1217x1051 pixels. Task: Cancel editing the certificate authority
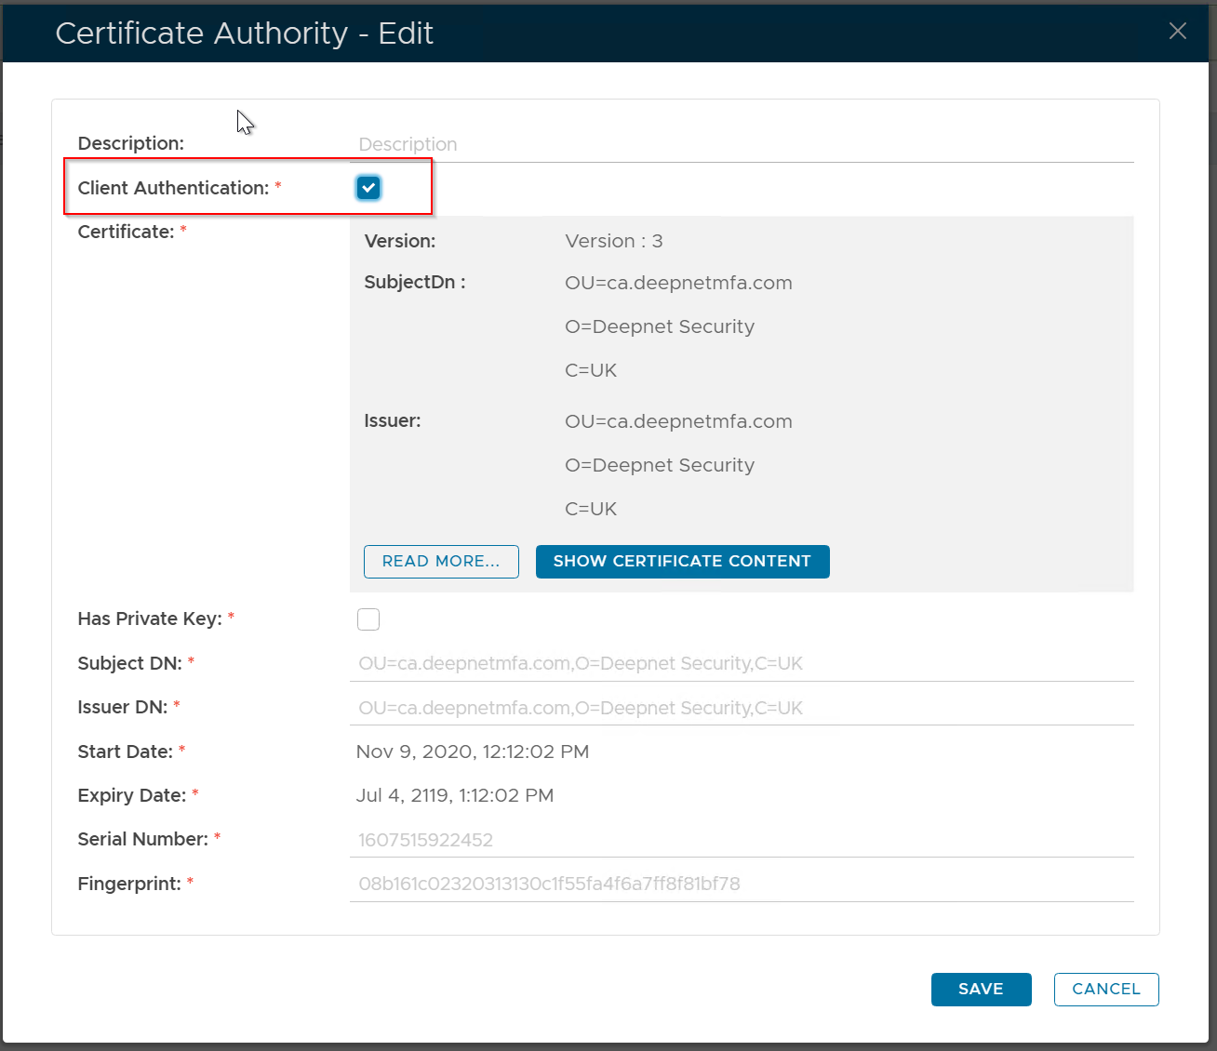(x=1105, y=990)
